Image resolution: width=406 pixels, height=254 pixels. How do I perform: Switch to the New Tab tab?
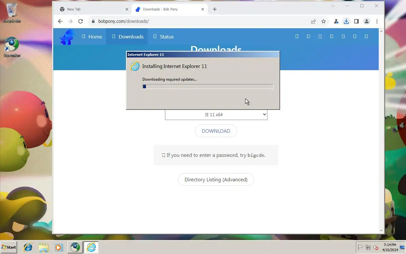pos(94,9)
